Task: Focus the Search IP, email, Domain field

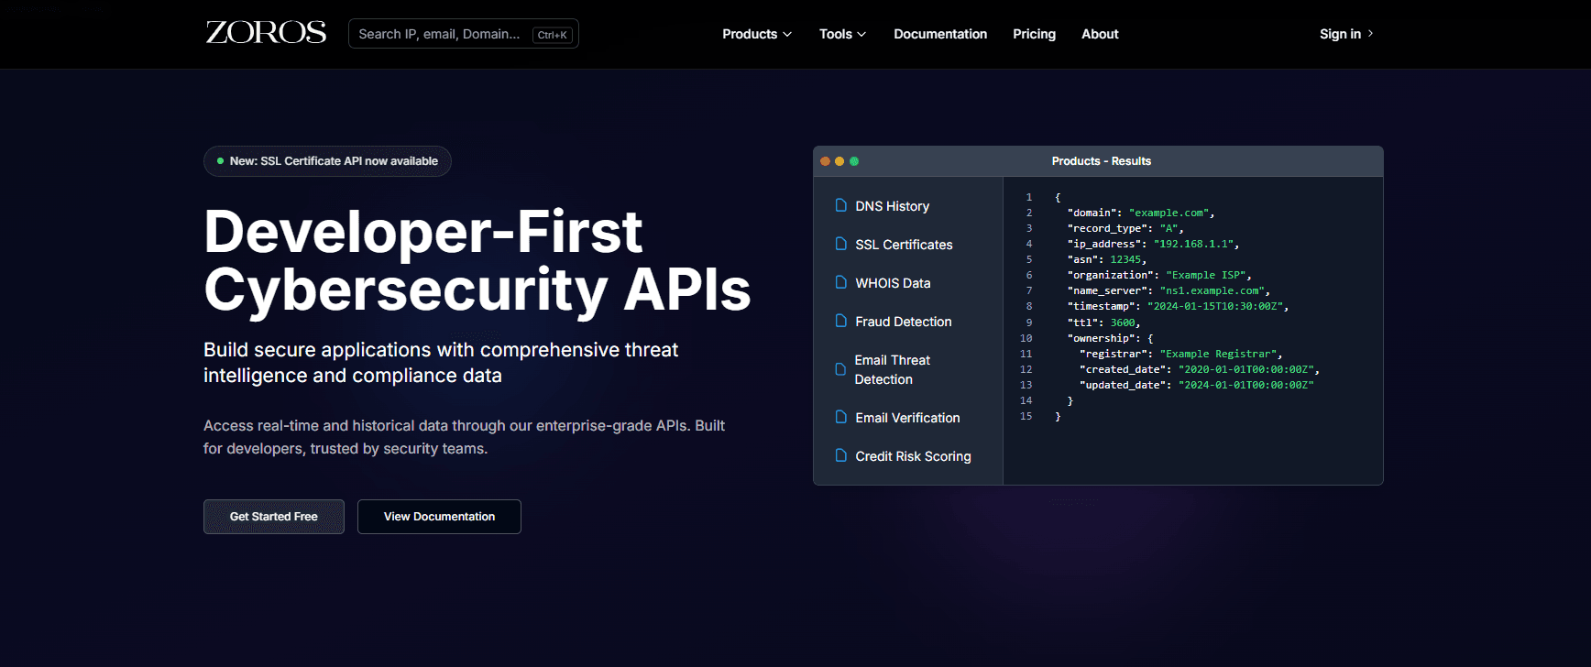Action: (x=464, y=34)
